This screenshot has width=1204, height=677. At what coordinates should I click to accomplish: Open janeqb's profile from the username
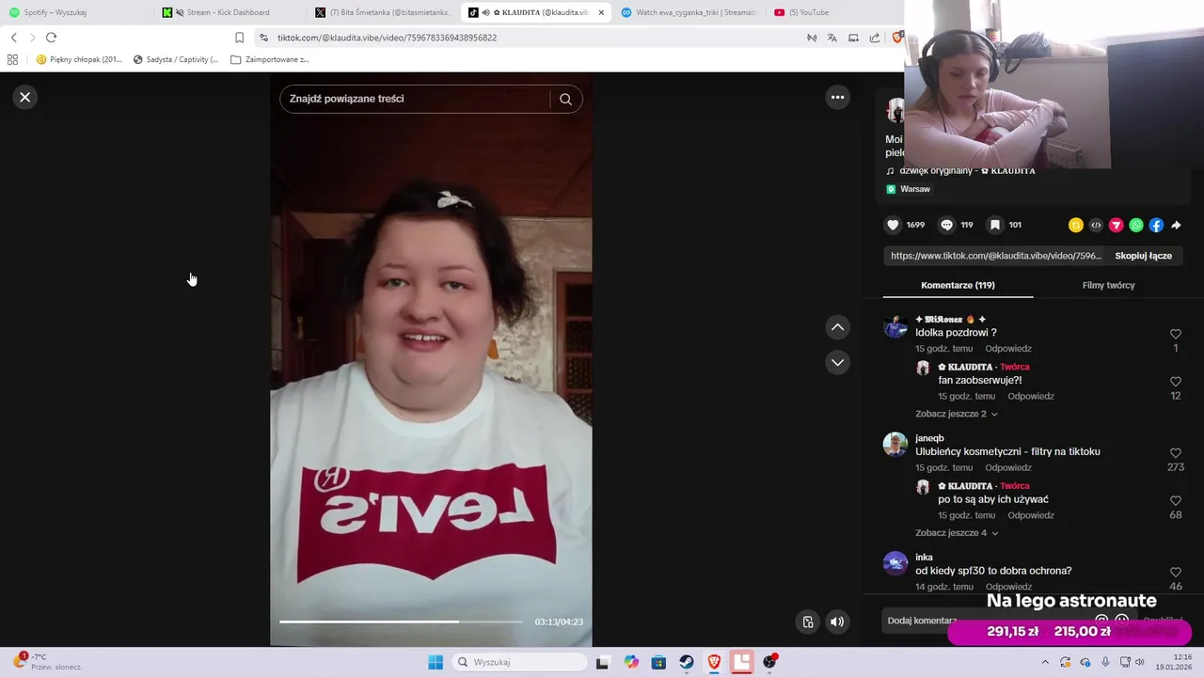(929, 438)
